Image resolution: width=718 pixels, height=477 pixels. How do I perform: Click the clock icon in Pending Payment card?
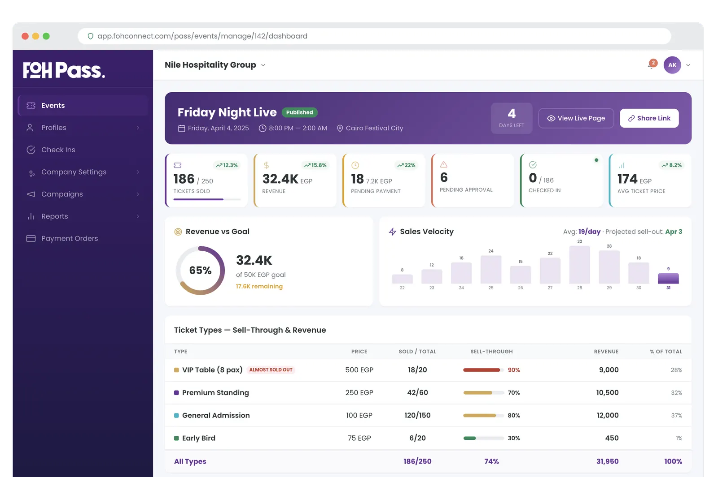pyautogui.click(x=355, y=165)
